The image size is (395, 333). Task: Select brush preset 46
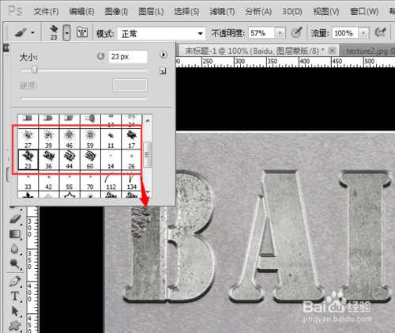pos(70,139)
